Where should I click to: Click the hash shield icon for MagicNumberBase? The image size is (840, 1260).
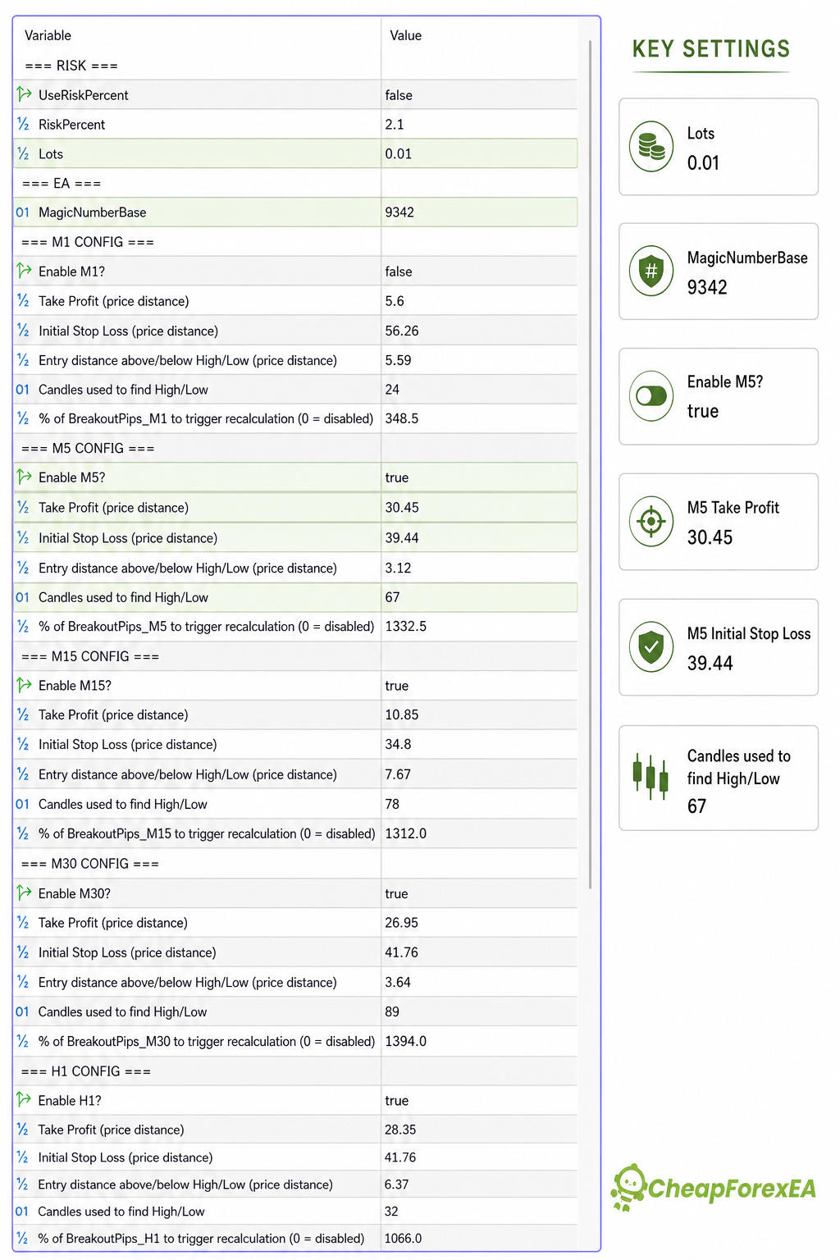point(651,271)
